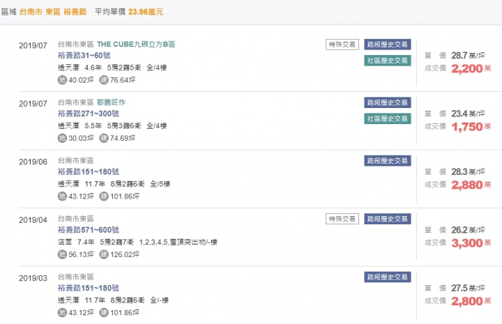Click the 建 building icon beside 76.64坪
The height and width of the screenshot is (324, 502).
pyautogui.click(x=104, y=80)
